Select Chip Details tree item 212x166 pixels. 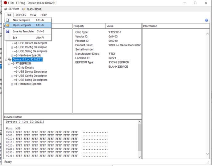coord(26,68)
